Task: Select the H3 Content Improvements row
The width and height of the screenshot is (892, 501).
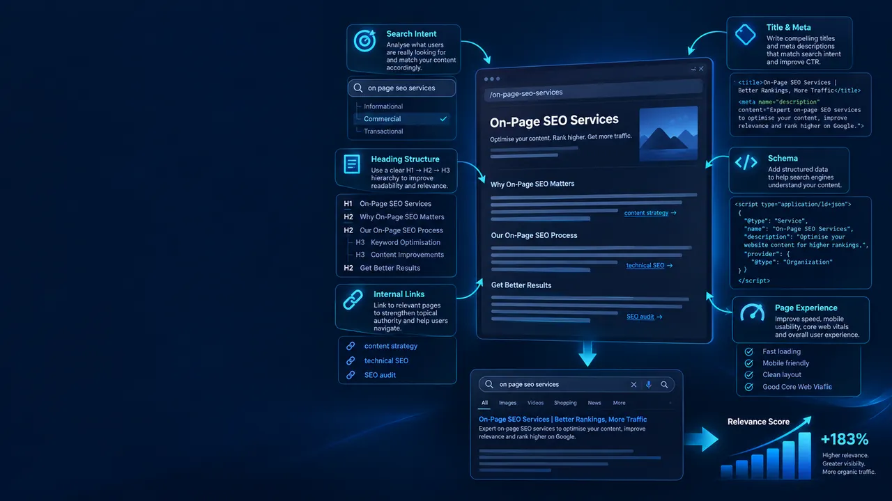Action: (x=399, y=255)
